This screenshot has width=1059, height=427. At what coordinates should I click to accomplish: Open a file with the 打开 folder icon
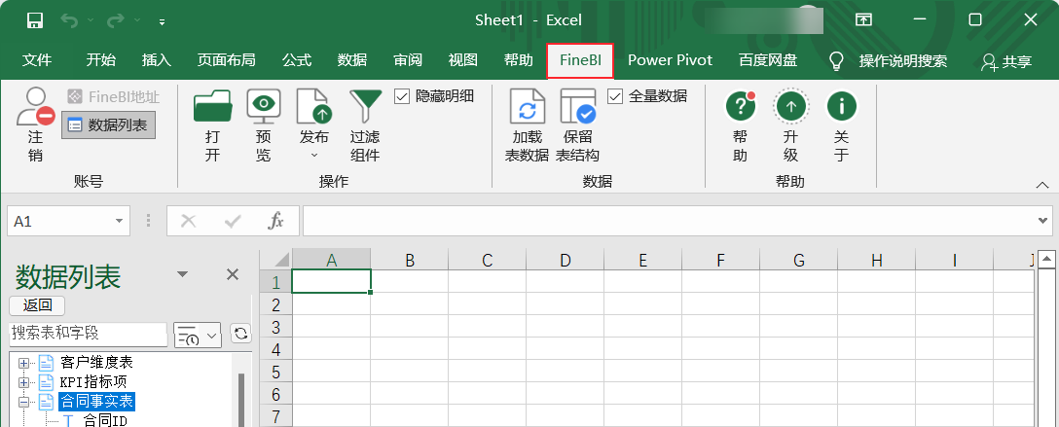tap(213, 105)
